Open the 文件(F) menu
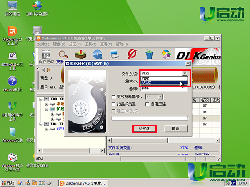250x187 pixels. [43, 44]
